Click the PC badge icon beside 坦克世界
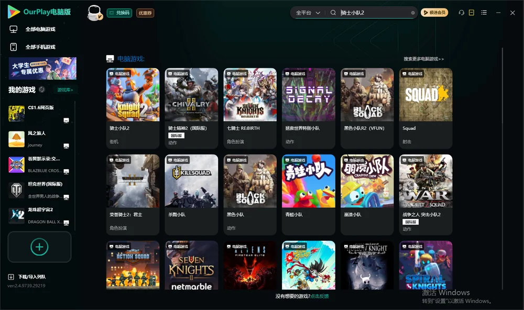 (66, 197)
